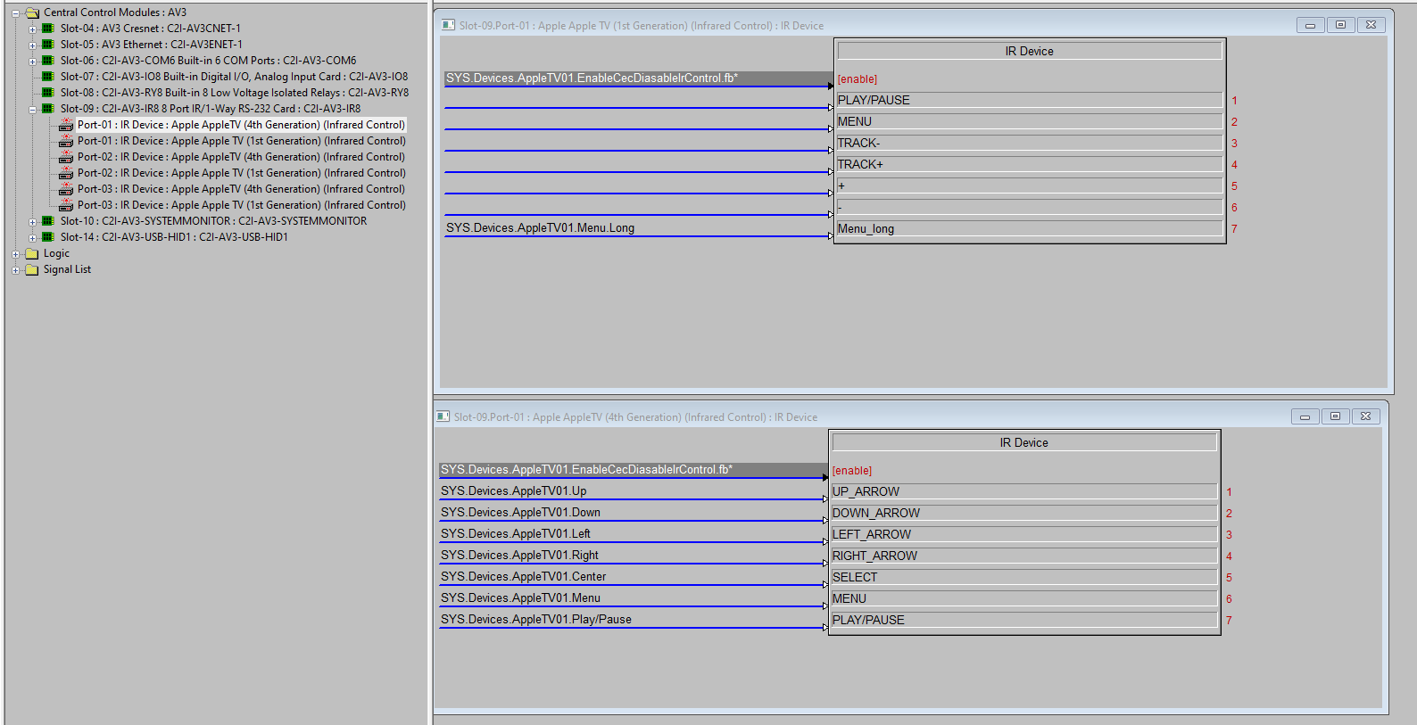This screenshot has width=1417, height=725.
Task: Expand the Slot-10 System Monitor node
Action: coord(32,222)
